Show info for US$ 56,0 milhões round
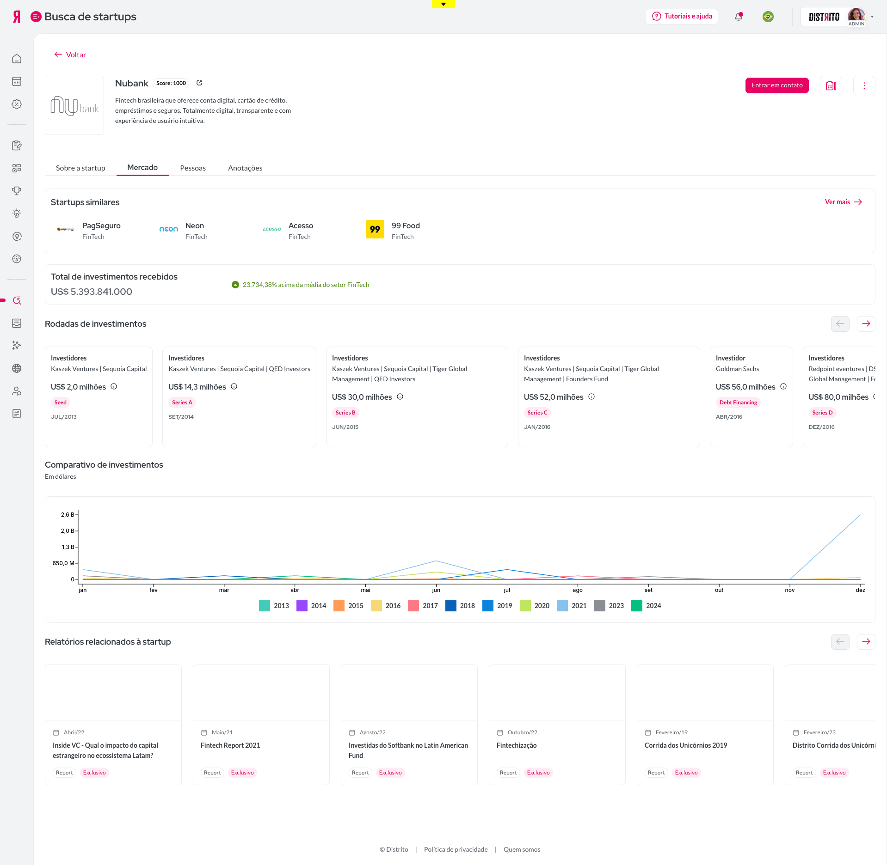Image resolution: width=887 pixels, height=866 pixels. click(783, 386)
